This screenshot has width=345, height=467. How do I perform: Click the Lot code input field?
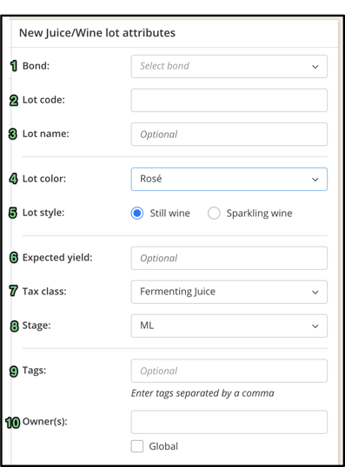click(x=229, y=100)
